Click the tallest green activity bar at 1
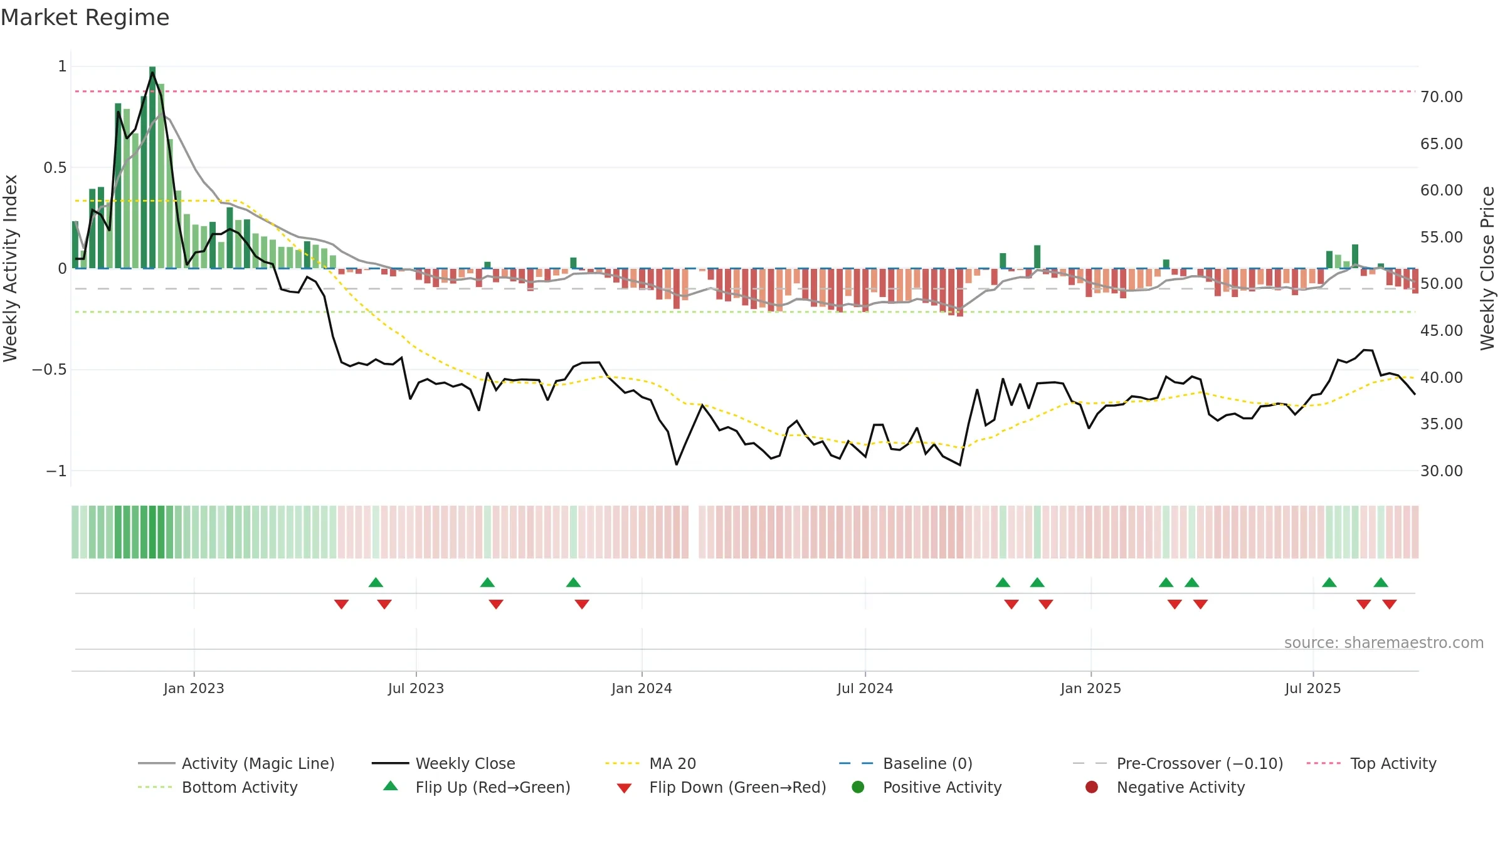The image size is (1505, 846). click(x=152, y=167)
